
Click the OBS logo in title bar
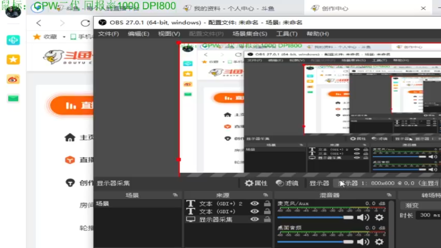(103, 23)
